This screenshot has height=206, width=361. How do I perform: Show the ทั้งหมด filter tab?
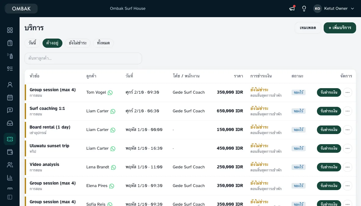(103, 43)
